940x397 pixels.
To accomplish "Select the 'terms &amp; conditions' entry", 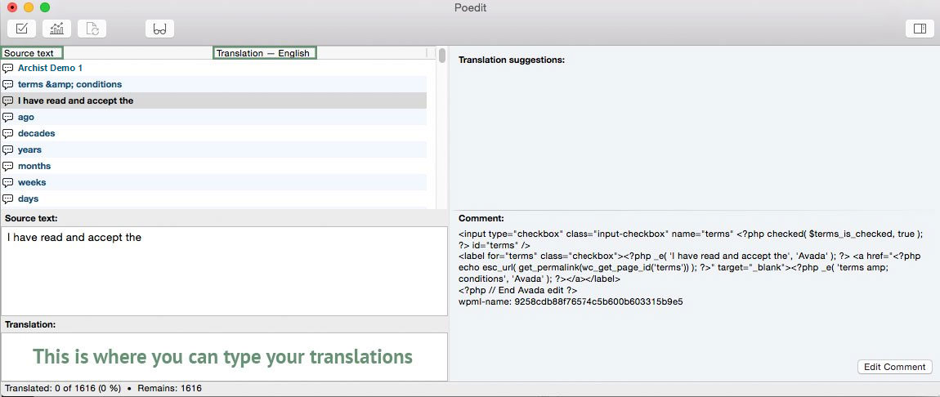I will pos(69,84).
